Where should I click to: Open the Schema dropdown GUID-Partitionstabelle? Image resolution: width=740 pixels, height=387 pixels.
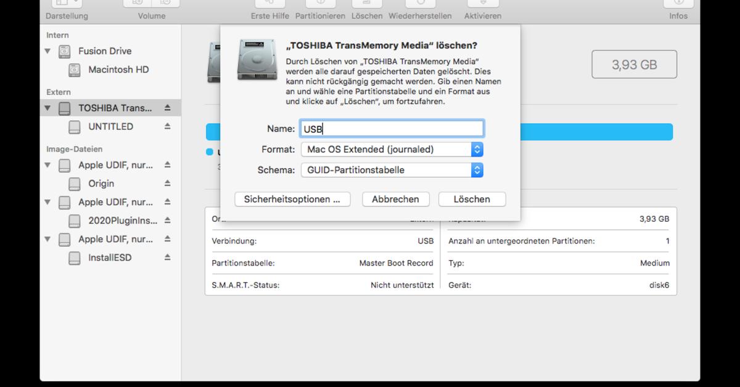coord(392,170)
